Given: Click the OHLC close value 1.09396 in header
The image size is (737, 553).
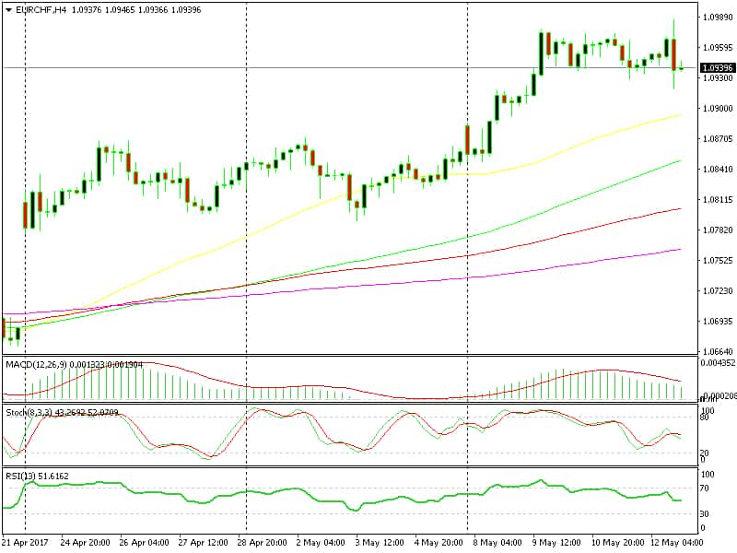Looking at the screenshot, I should [x=186, y=10].
